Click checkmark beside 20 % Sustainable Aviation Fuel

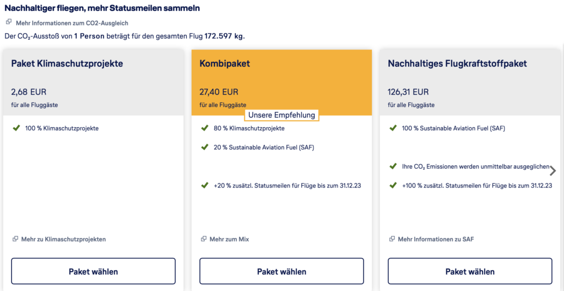pos(204,147)
